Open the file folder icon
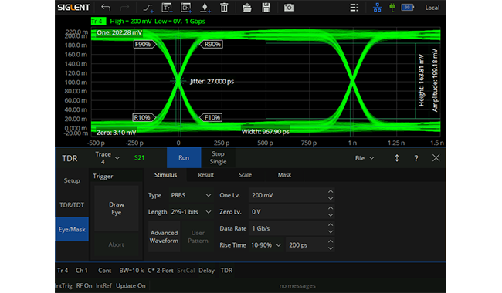This screenshot has width=502, height=293. pyautogui.click(x=246, y=8)
